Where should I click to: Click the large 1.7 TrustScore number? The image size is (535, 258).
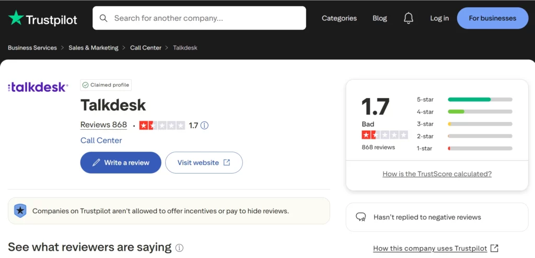click(375, 106)
